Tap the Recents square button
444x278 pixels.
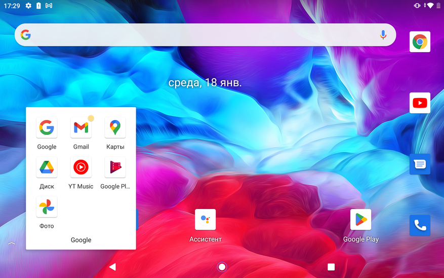point(331,267)
